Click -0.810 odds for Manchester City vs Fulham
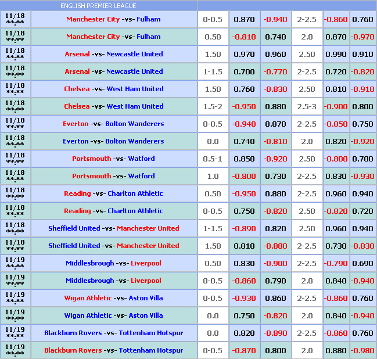 tap(244, 37)
